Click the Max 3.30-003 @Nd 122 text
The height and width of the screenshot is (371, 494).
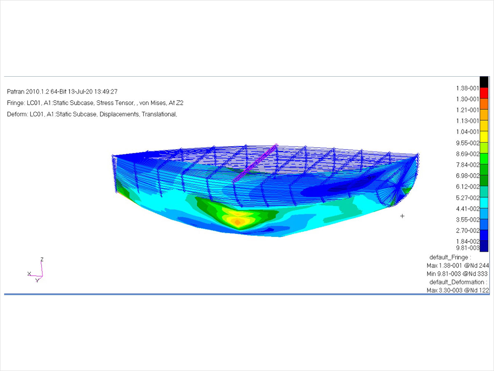pos(458,290)
